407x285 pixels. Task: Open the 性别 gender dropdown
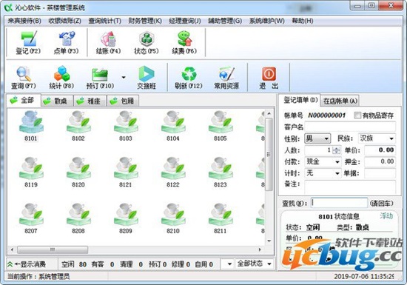[317, 138]
